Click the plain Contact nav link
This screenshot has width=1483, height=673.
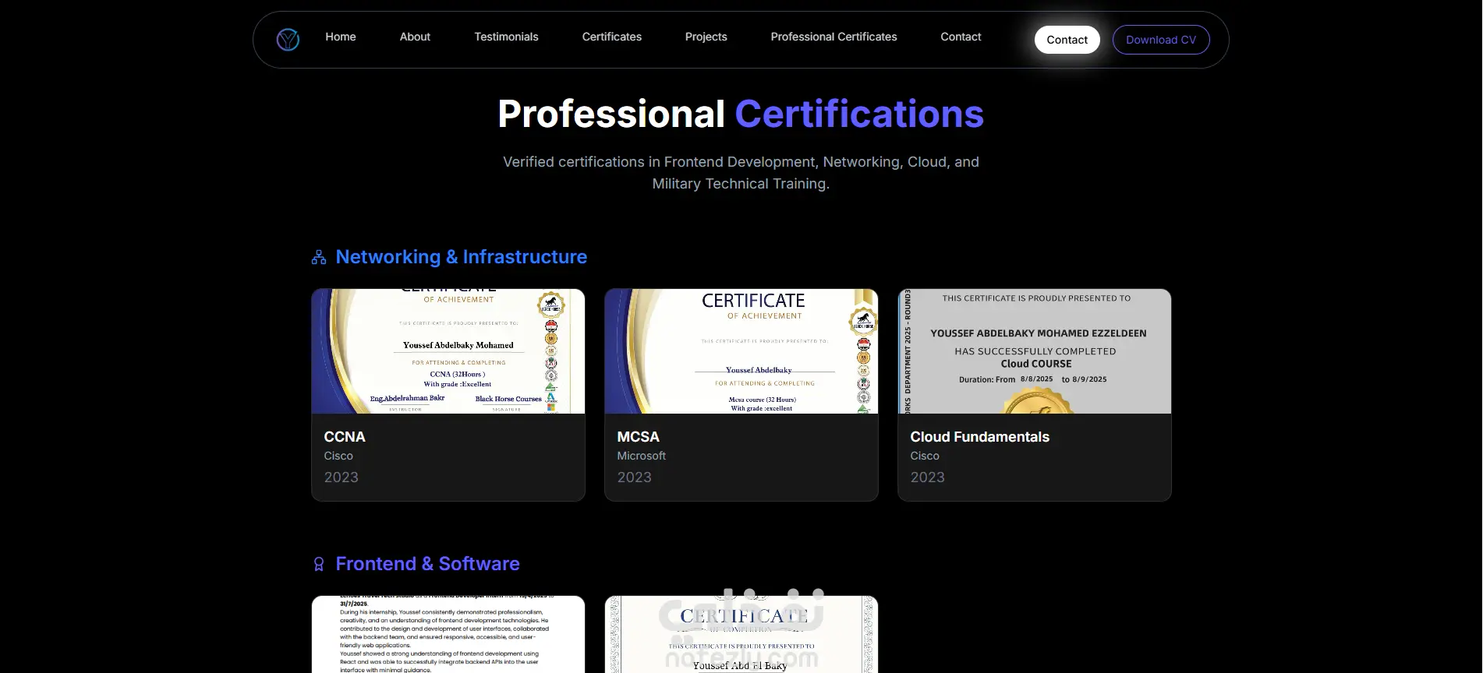click(961, 37)
